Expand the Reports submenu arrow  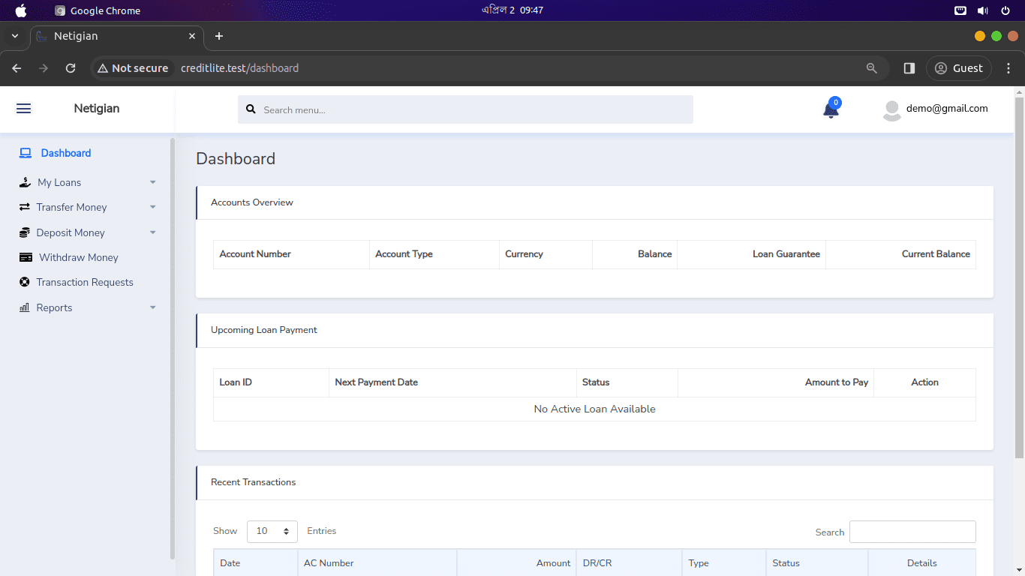coord(153,307)
